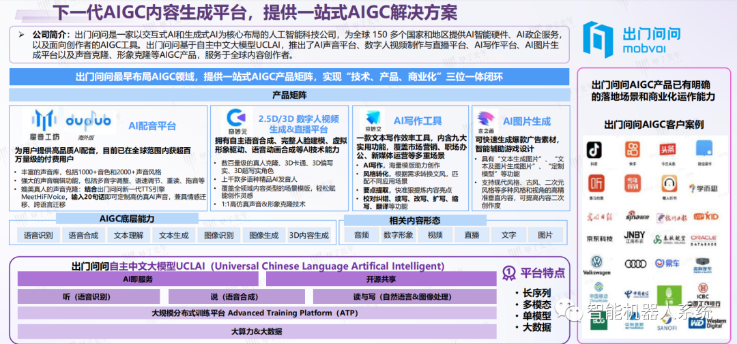Click the 光明日报 logo
This screenshot has width=737, height=344.
coord(599,217)
